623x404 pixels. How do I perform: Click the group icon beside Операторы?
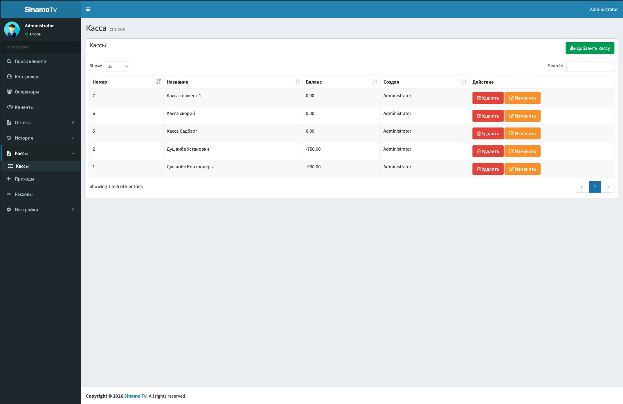[9, 92]
